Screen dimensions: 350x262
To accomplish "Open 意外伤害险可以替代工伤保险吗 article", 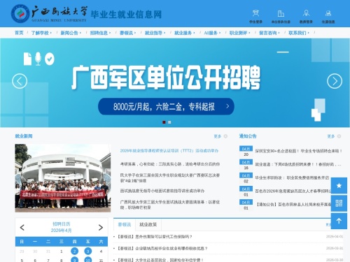I will click(x=155, y=237).
